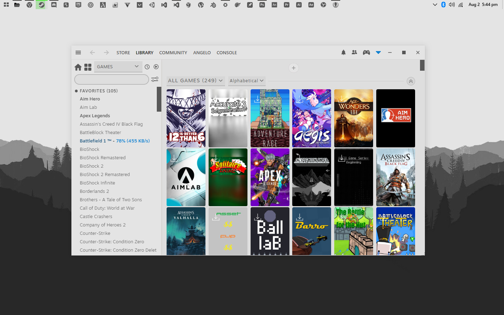The width and height of the screenshot is (504, 315).
Task: Select Aim Hero in sidebar
Action: 90,99
